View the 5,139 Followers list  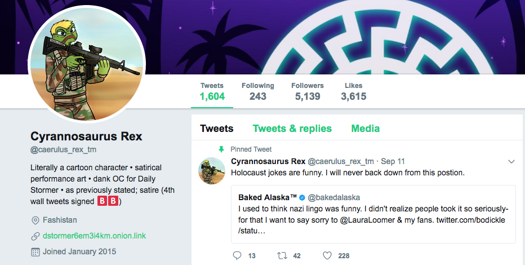307,91
